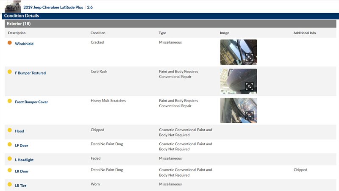
Task: Click the yellow severity dot beside LF Door
Action: click(9, 144)
